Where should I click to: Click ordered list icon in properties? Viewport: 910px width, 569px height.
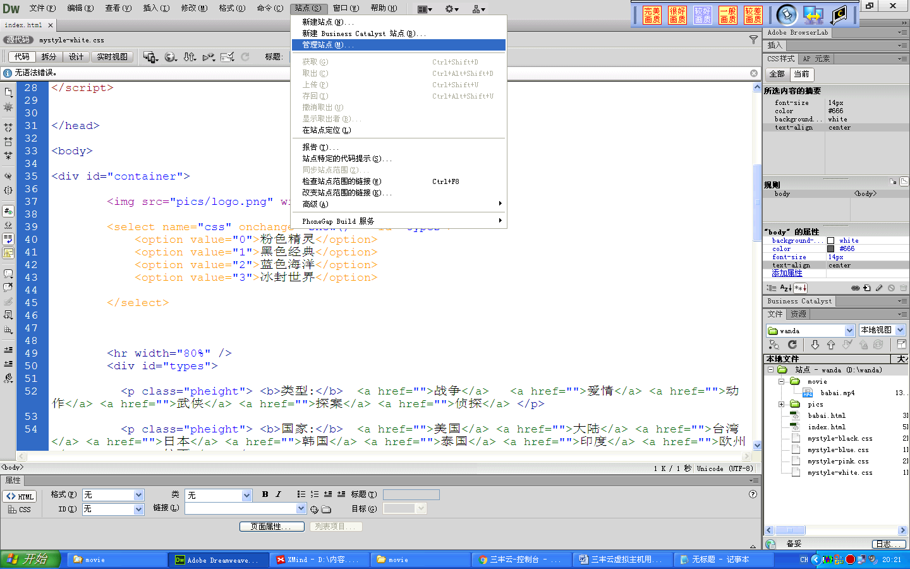click(x=315, y=494)
